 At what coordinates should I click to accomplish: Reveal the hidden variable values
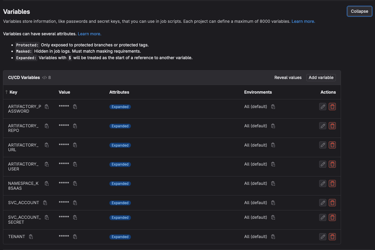288,78
